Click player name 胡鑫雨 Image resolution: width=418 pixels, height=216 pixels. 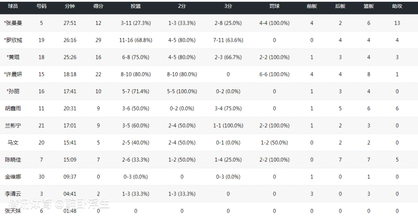point(13,108)
